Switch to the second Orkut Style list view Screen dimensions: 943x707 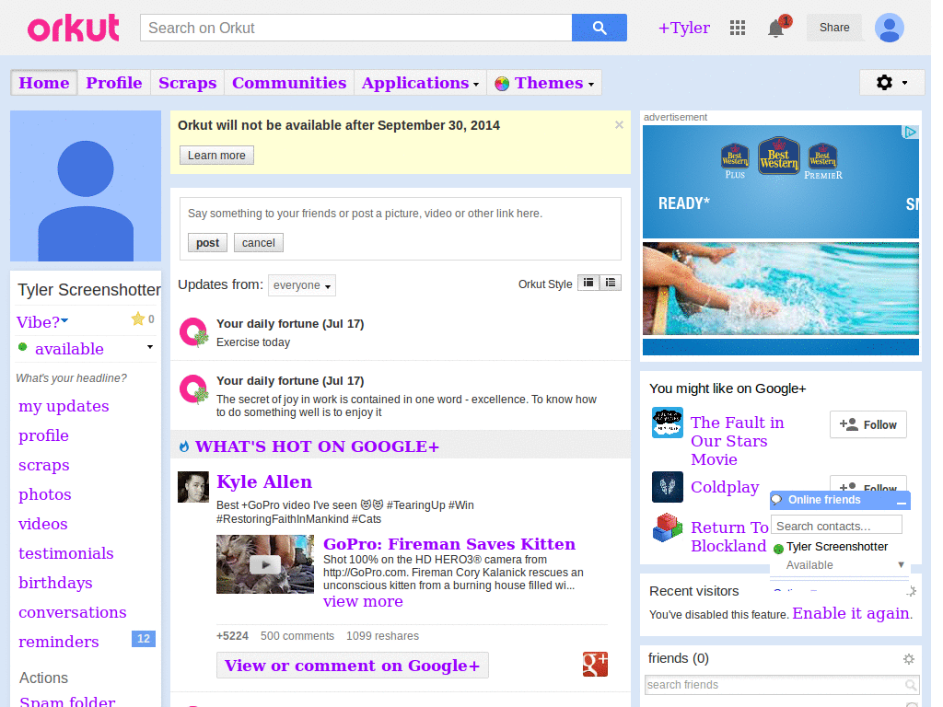pos(611,283)
